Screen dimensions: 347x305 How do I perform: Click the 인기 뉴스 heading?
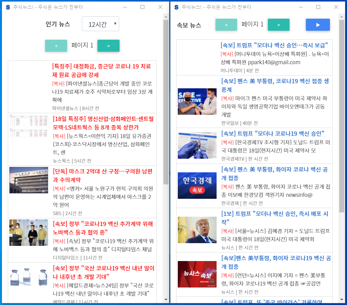point(58,24)
